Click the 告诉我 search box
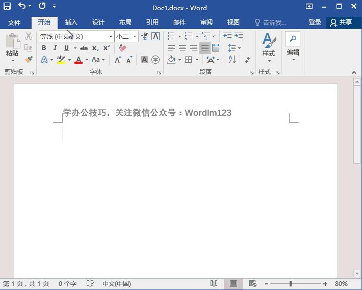Viewport: 362px width, 290px height. point(271,22)
